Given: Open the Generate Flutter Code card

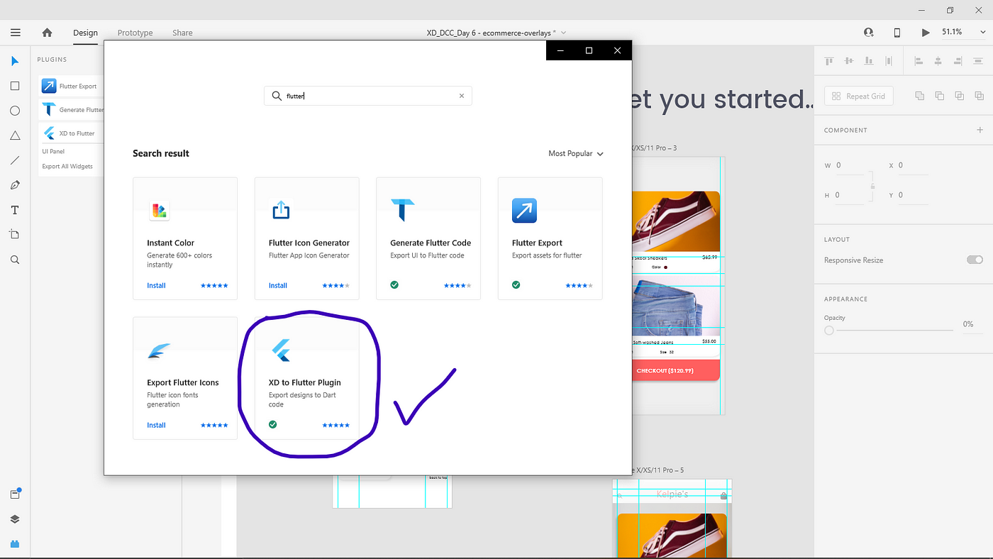Looking at the screenshot, I should tap(428, 238).
